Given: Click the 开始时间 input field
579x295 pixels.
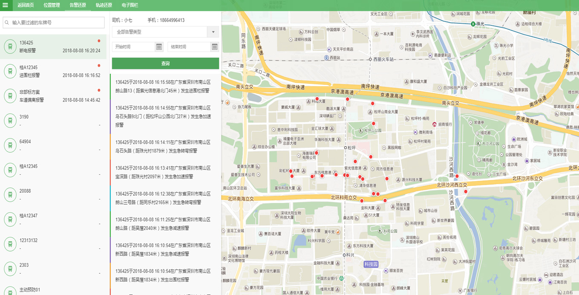Looking at the screenshot, I should click(x=133, y=47).
